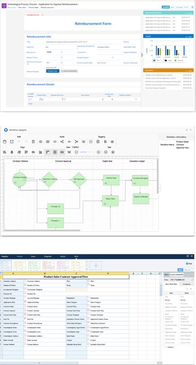
Task: Check the serial number header checkbox
Action: [x=29, y=94]
